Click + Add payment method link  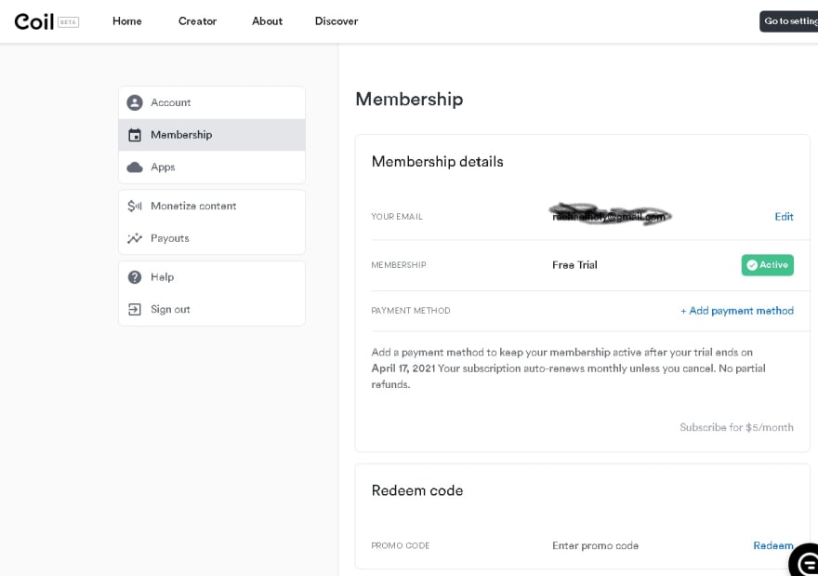tap(736, 311)
